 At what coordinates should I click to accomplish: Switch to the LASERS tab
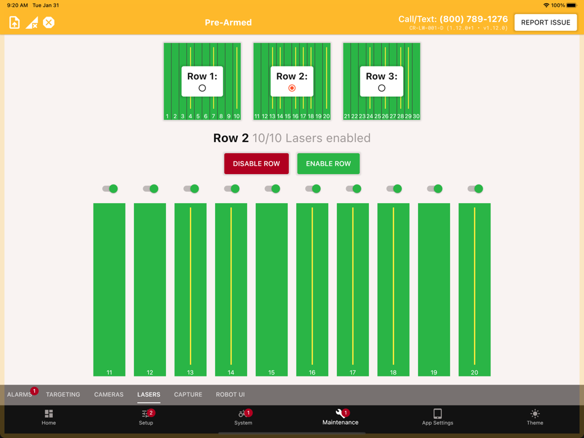[149, 394]
